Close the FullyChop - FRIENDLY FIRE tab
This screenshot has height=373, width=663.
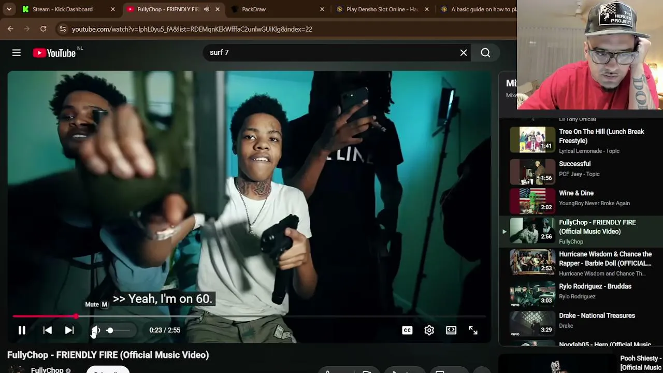tap(218, 9)
